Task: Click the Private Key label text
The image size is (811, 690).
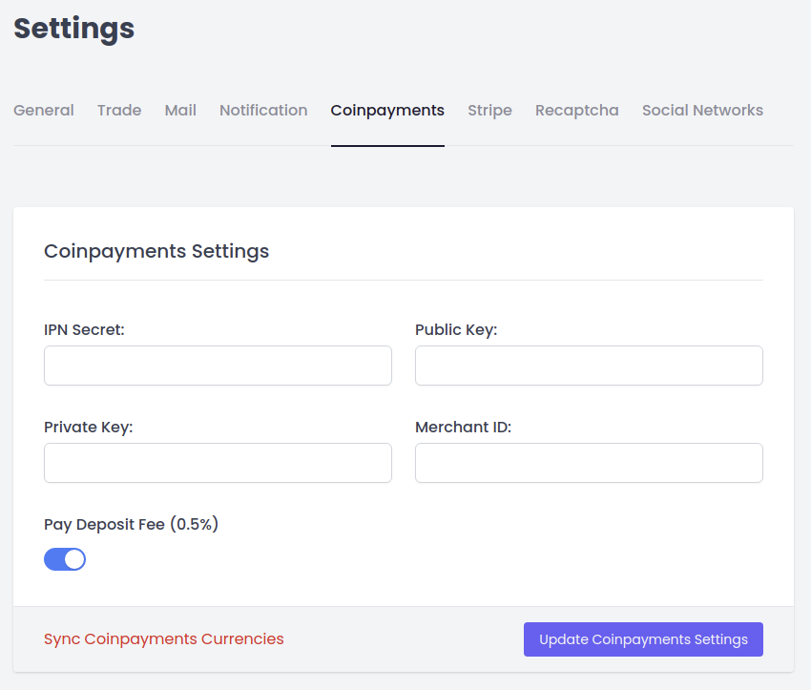Action: click(x=89, y=428)
